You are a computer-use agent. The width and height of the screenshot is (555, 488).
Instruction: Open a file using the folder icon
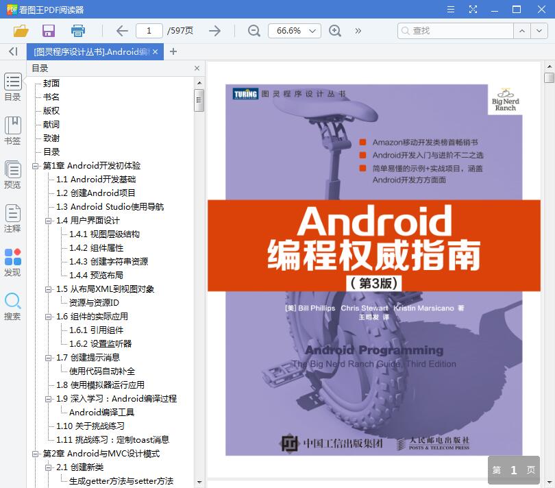coord(20,30)
